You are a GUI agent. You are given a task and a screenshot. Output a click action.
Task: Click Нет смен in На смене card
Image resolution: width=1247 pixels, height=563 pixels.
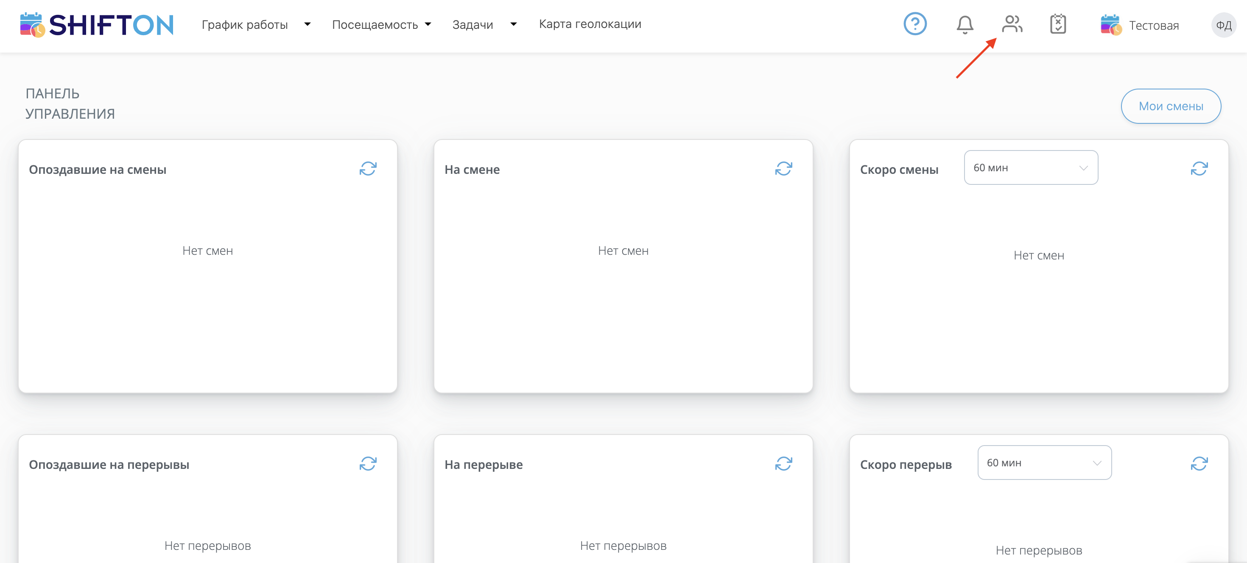[623, 251]
